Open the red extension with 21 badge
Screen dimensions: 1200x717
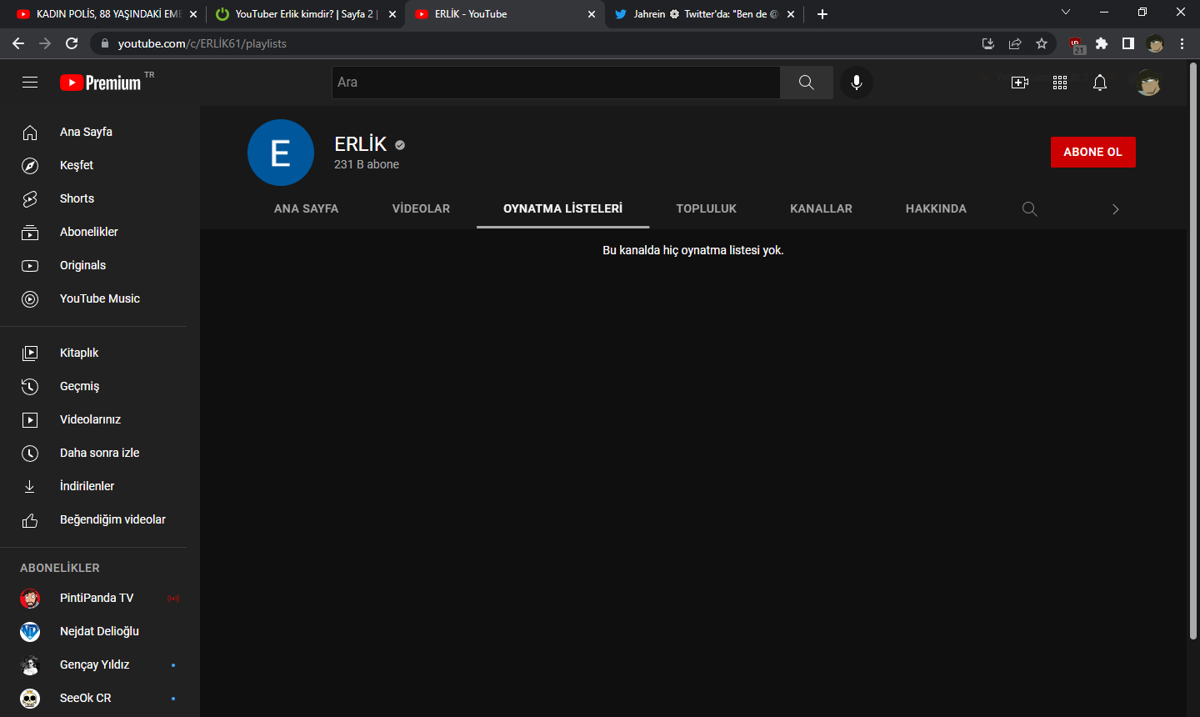(x=1077, y=44)
